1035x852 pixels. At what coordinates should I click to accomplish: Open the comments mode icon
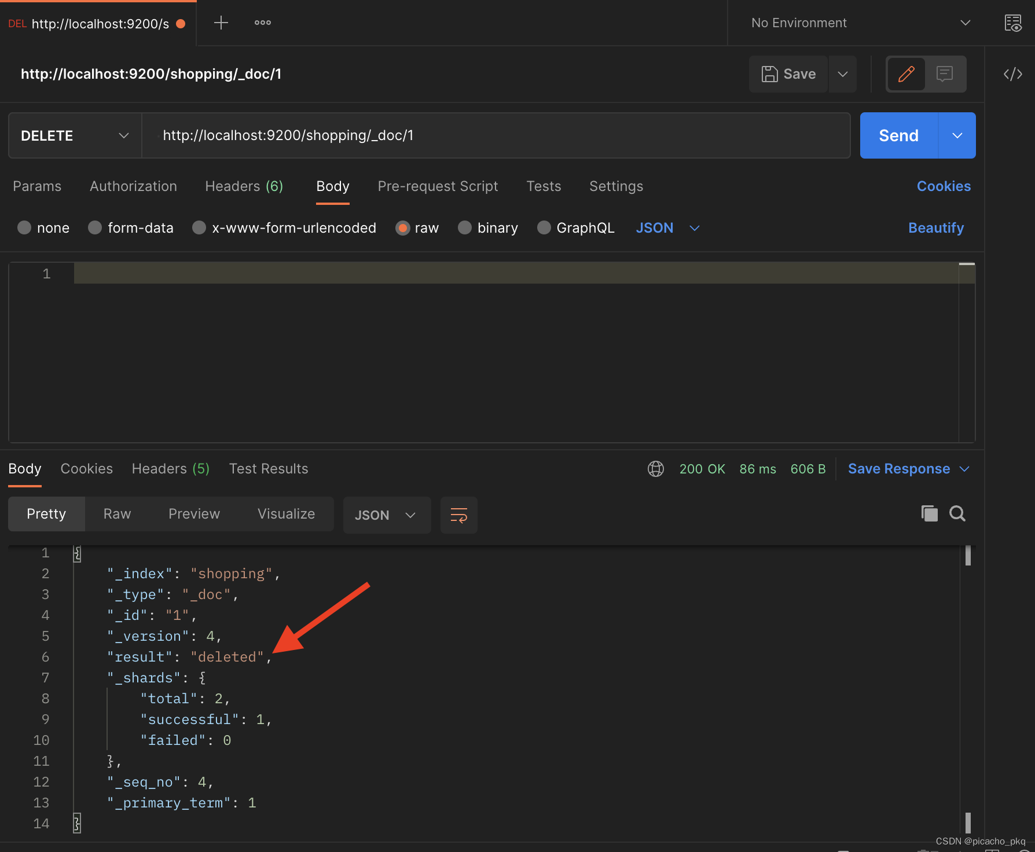[x=945, y=74]
